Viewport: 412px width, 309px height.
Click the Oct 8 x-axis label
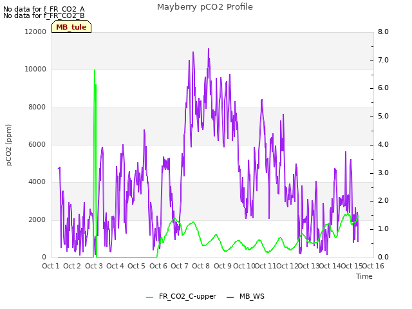point(201,266)
